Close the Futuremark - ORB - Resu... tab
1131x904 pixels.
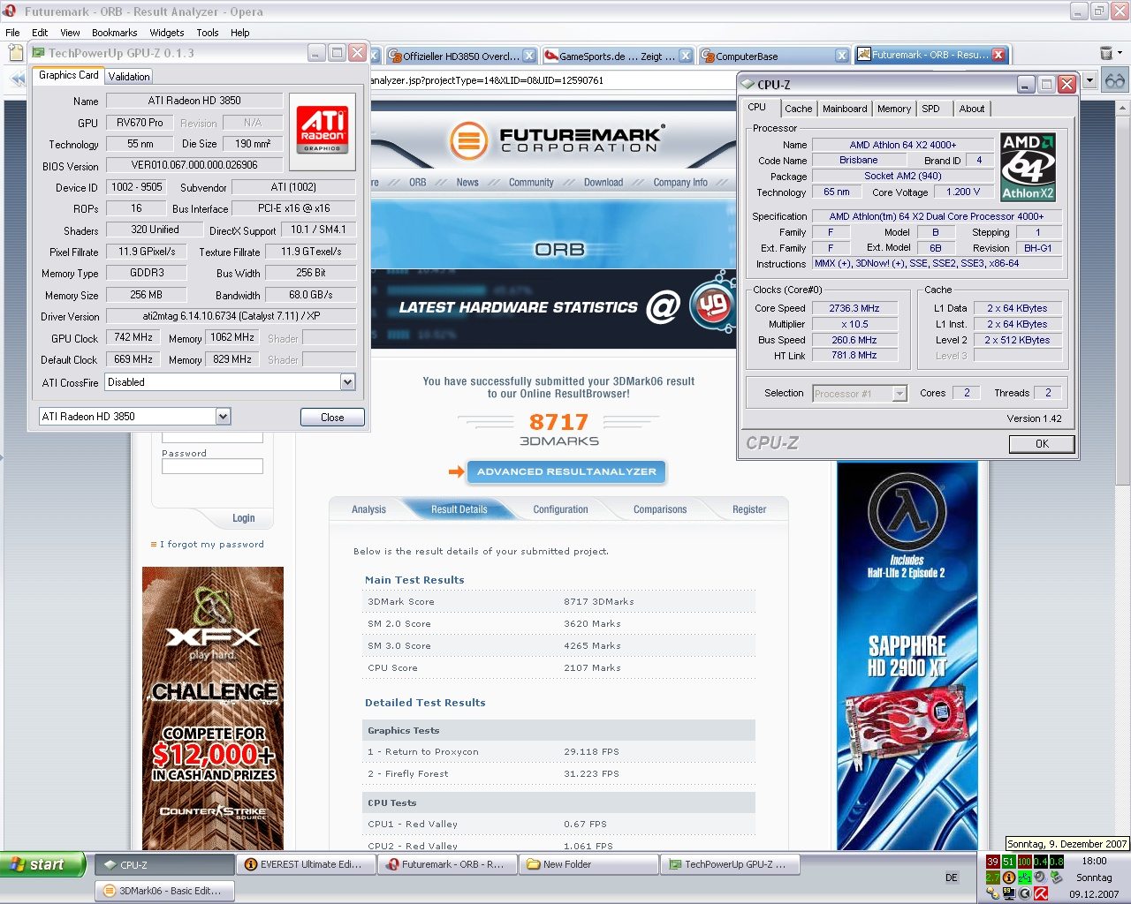(x=998, y=55)
